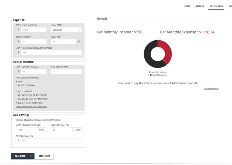Click the $710 monthly income value
The image size is (232, 165).
tap(138, 32)
